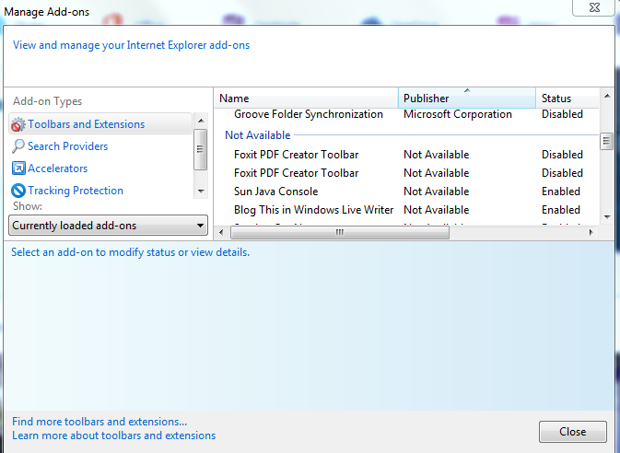Click the Tracking Protection blocked icon
The width and height of the screenshot is (620, 453).
pos(18,191)
